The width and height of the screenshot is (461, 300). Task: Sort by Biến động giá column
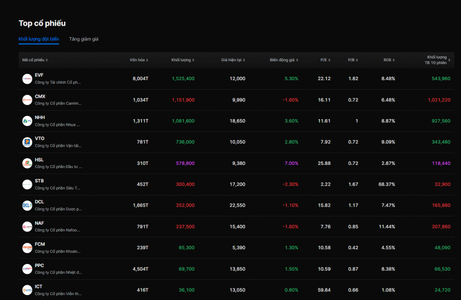coord(284,60)
